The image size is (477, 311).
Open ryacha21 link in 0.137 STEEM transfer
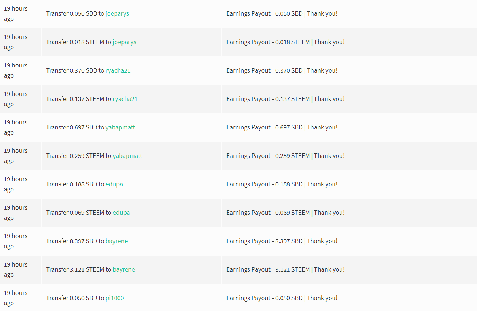click(125, 99)
